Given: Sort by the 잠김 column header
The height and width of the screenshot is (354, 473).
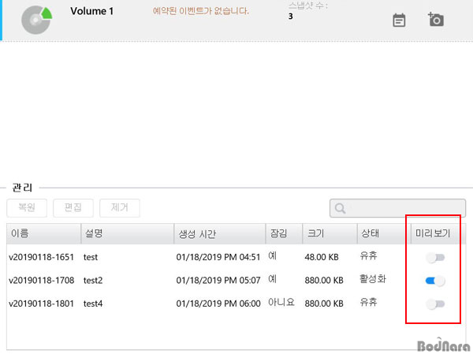Looking at the screenshot, I should [x=284, y=233].
